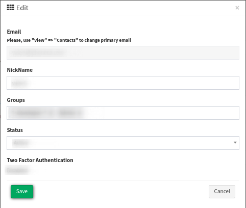Click the primary email change hint text
The width and height of the screenshot is (246, 208).
click(x=69, y=40)
